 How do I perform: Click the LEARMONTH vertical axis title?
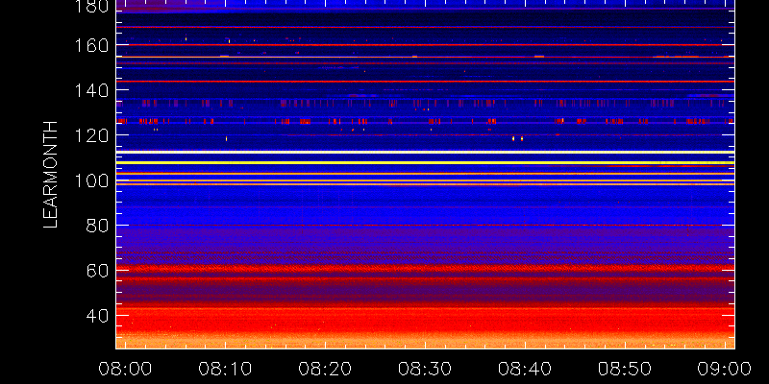51,175
